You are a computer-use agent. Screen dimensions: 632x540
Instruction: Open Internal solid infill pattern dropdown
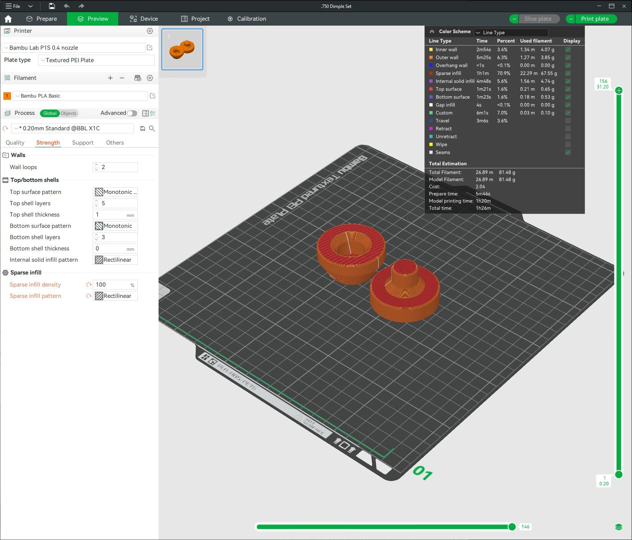coord(115,260)
